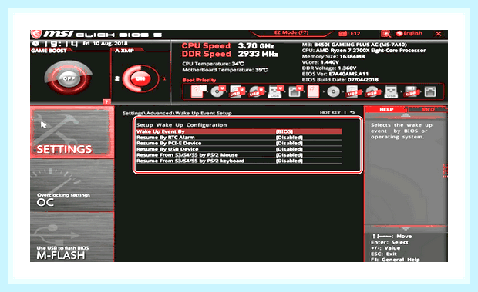Click the VCore 1.440V text
Viewport: 478px width, 292px height.
pyautogui.click(x=320, y=62)
